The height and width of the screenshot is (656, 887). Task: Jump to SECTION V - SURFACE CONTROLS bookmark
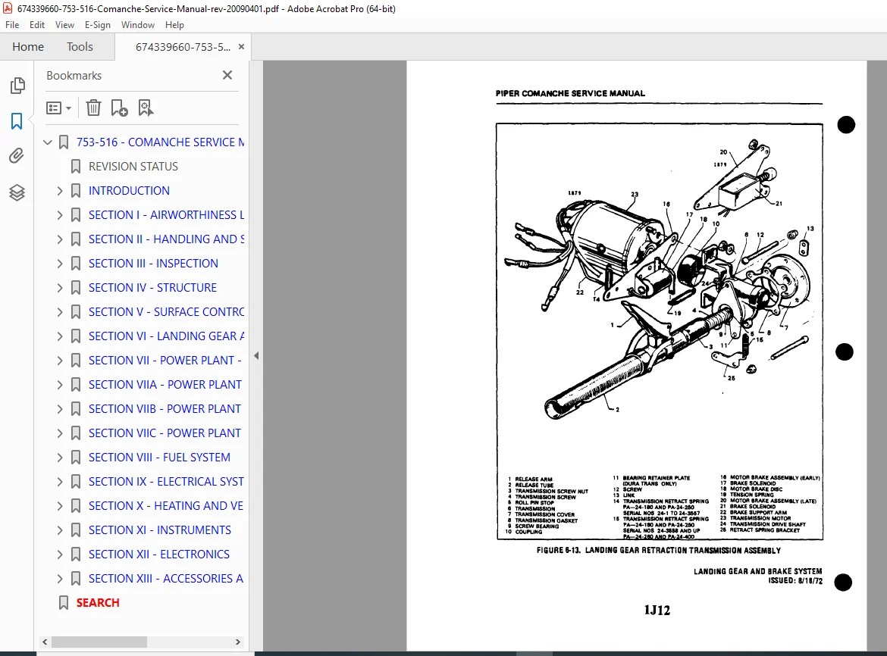166,312
